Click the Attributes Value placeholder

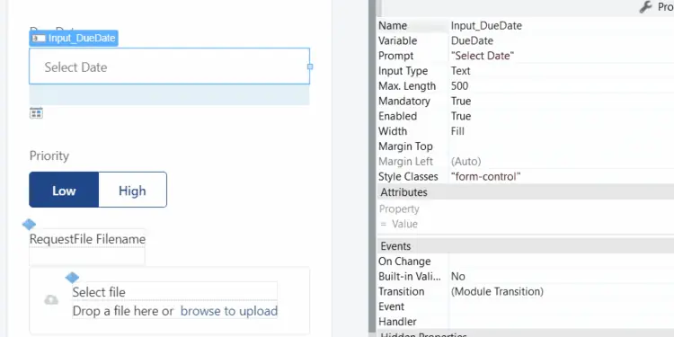[x=404, y=224]
